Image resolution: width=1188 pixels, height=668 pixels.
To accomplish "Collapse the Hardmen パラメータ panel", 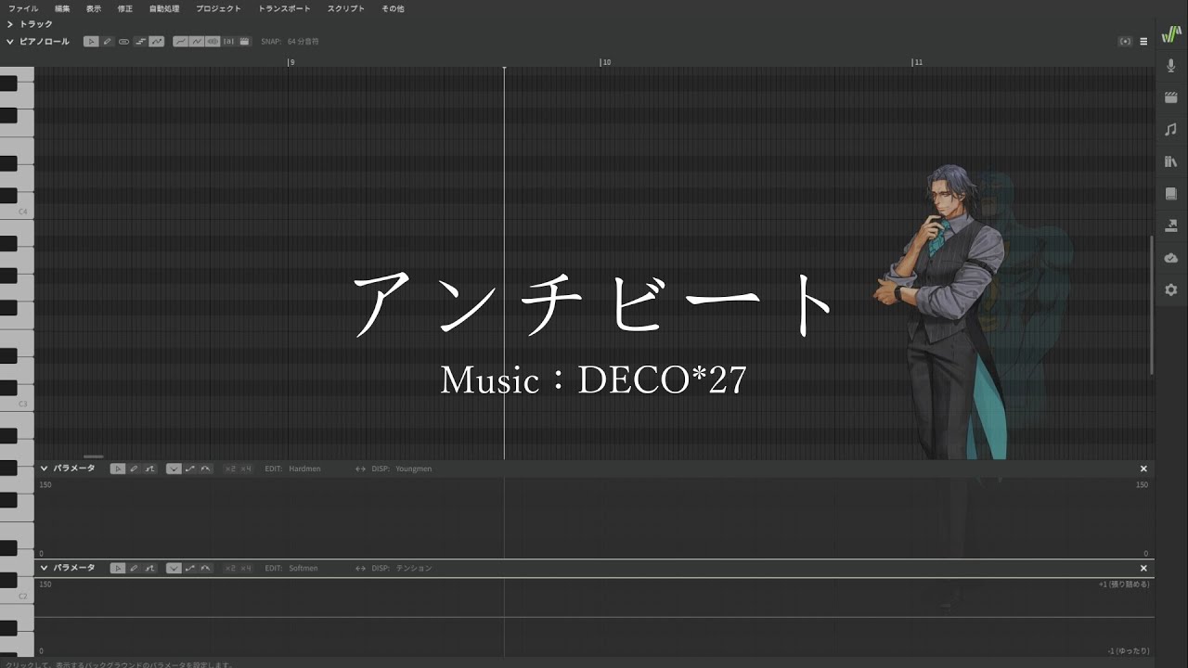I will (44, 469).
